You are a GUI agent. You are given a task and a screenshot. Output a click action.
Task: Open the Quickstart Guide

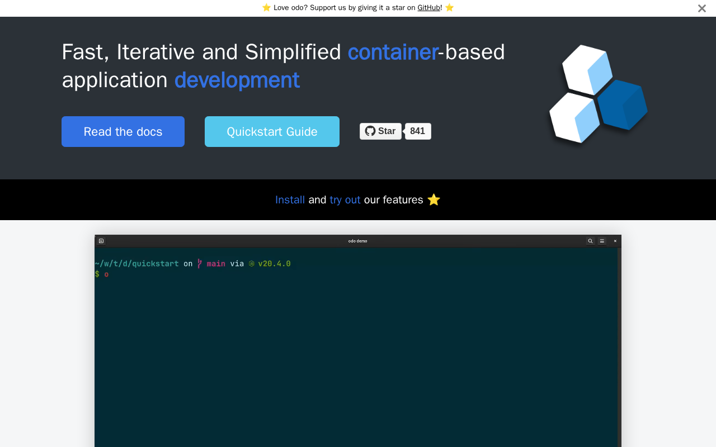(x=272, y=131)
